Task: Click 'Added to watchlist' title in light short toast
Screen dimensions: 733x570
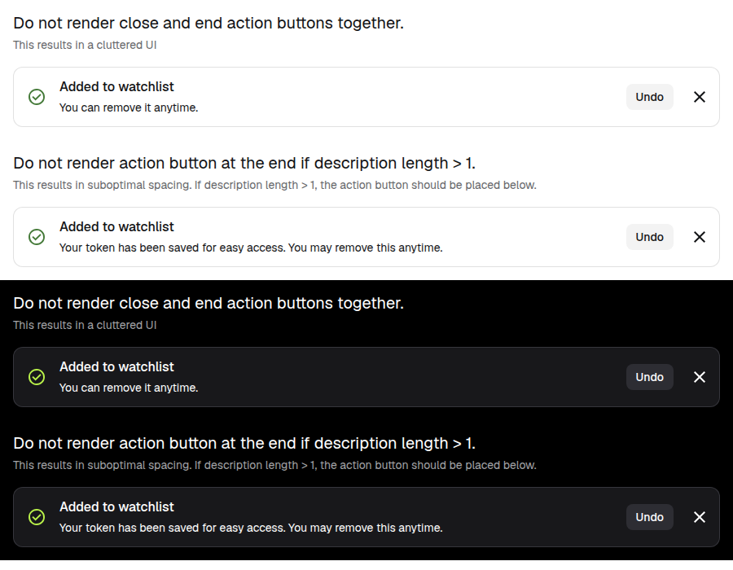Action: click(116, 86)
